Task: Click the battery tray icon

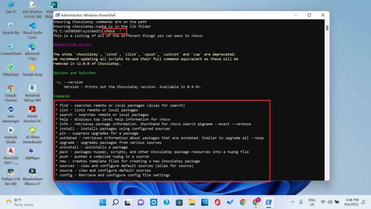Action: (337, 202)
